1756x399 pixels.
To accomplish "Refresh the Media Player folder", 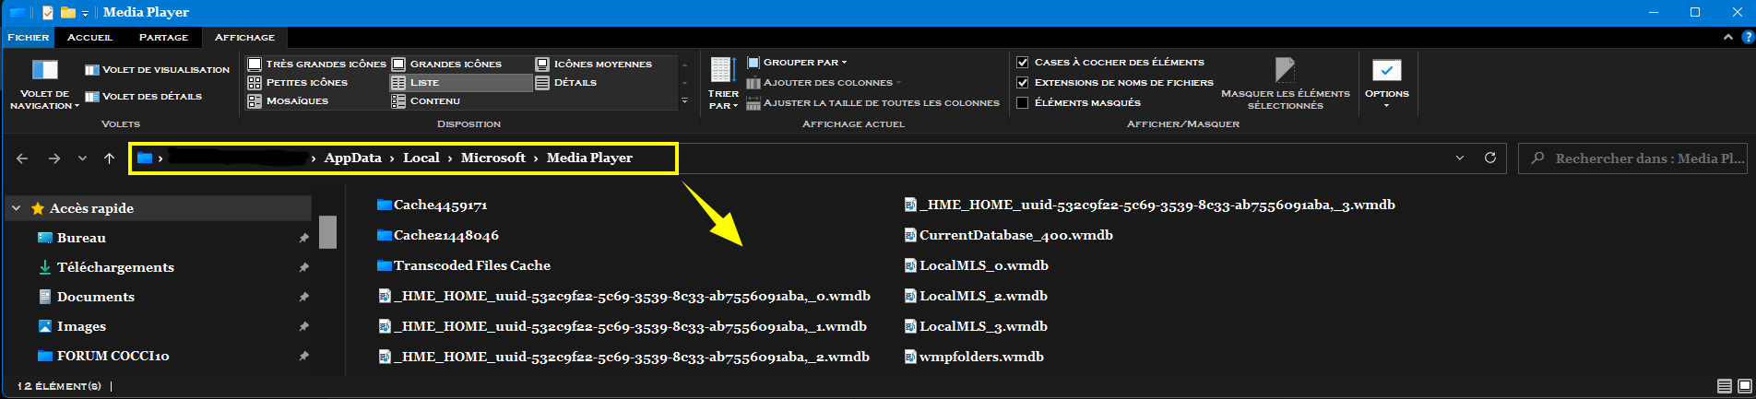I will (1489, 158).
